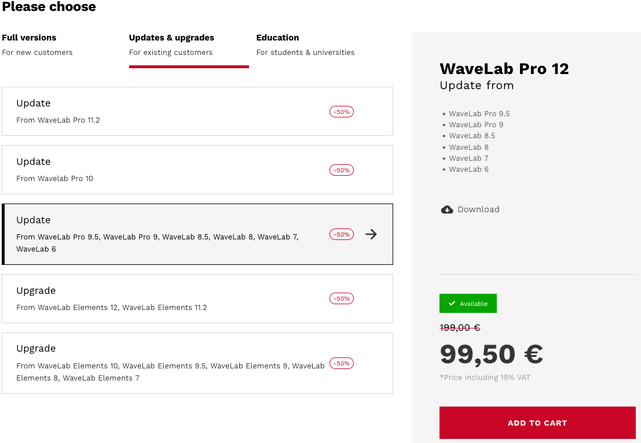Click the green Available checkmark badge
The width and height of the screenshot is (641, 443).
(468, 304)
